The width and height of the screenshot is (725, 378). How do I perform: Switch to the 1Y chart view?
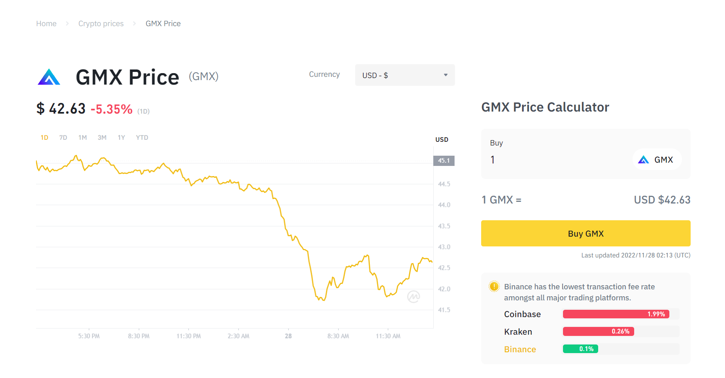[121, 138]
